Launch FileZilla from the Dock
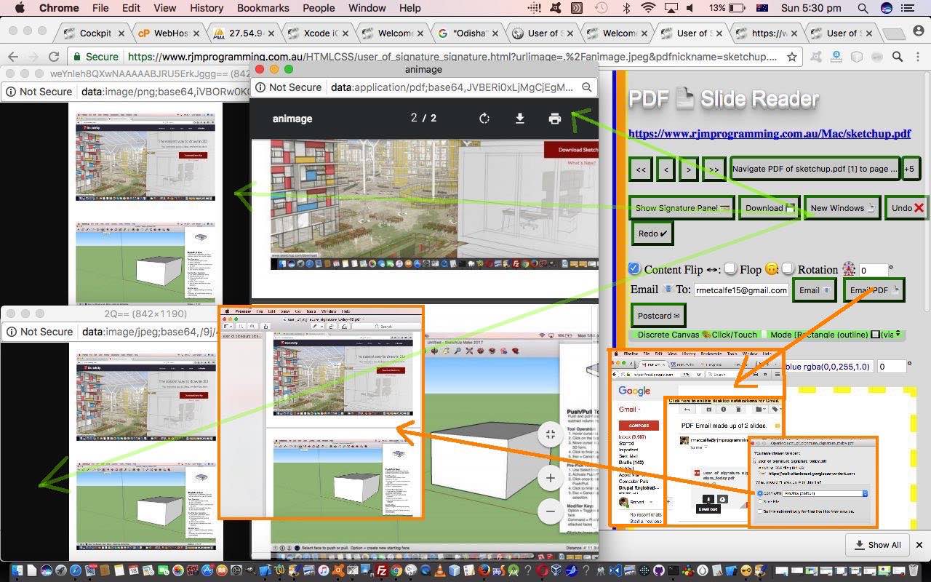This screenshot has width=931, height=582. [x=381, y=570]
